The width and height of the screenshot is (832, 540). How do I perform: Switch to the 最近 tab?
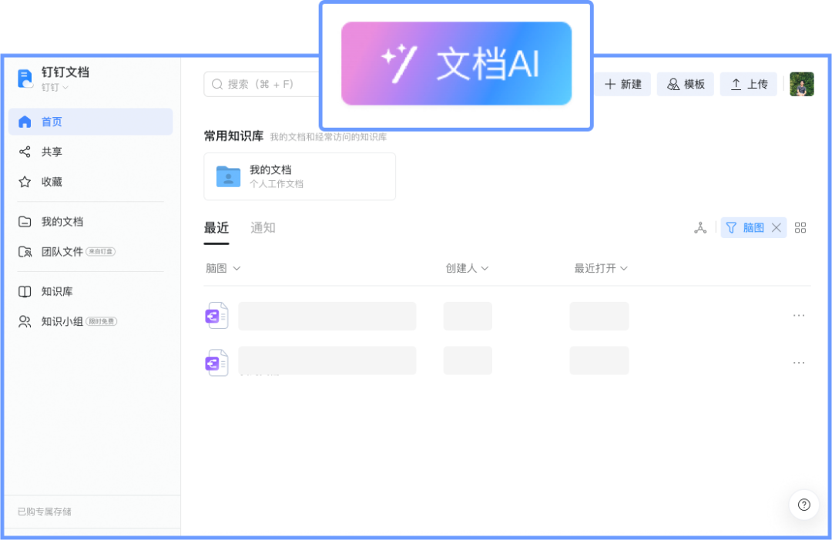216,228
